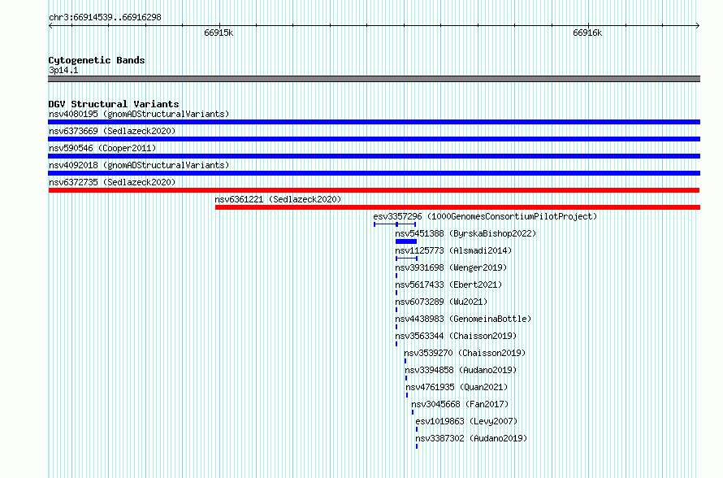The height and width of the screenshot is (478, 723).
Task: Open the esv1019863 (Levy2007) label
Action: 466,421
